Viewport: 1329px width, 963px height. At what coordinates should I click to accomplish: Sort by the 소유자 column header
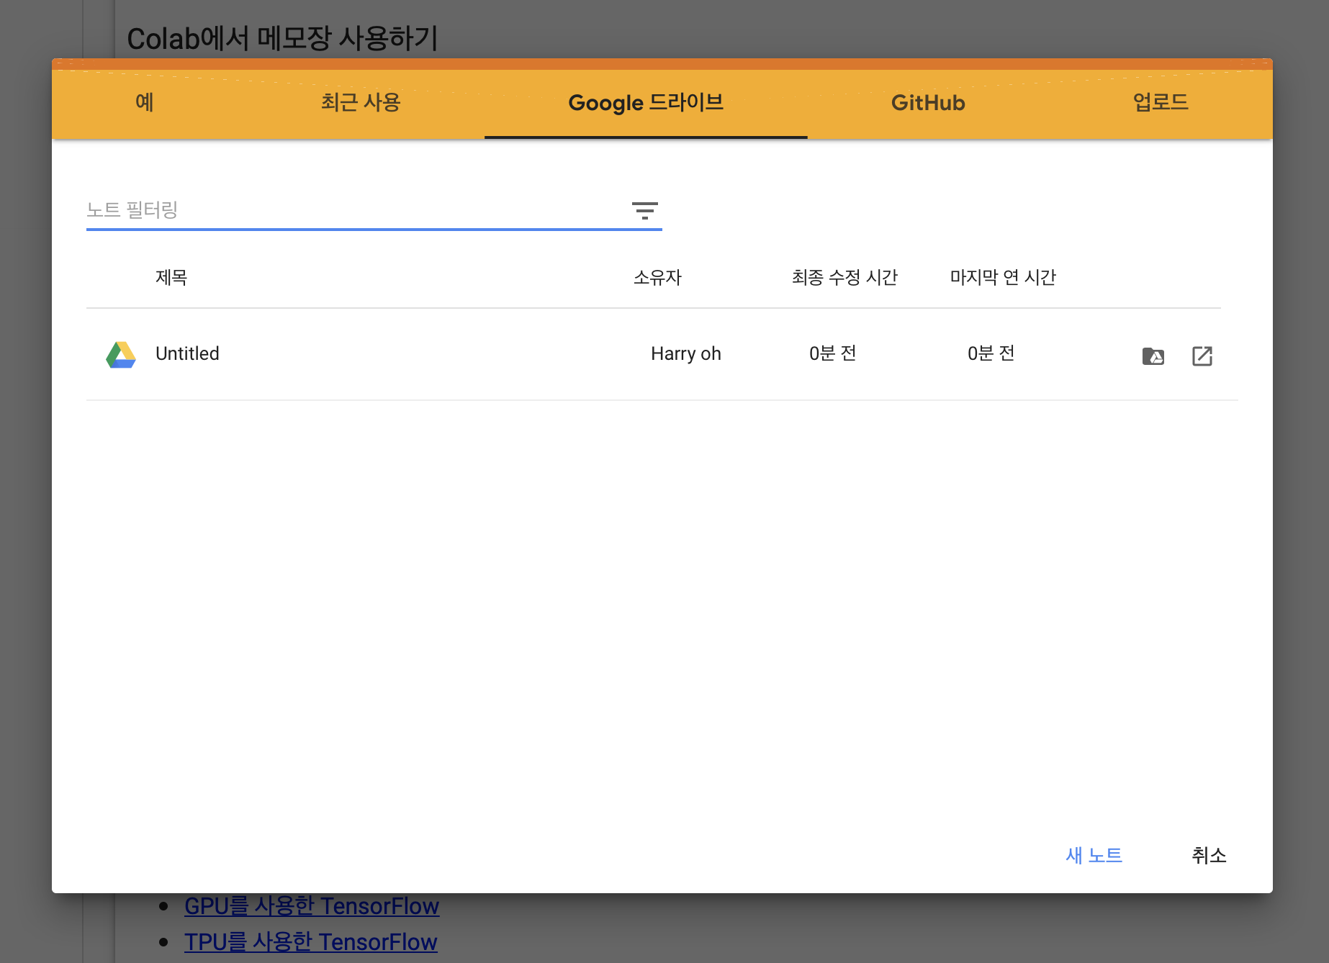657,277
